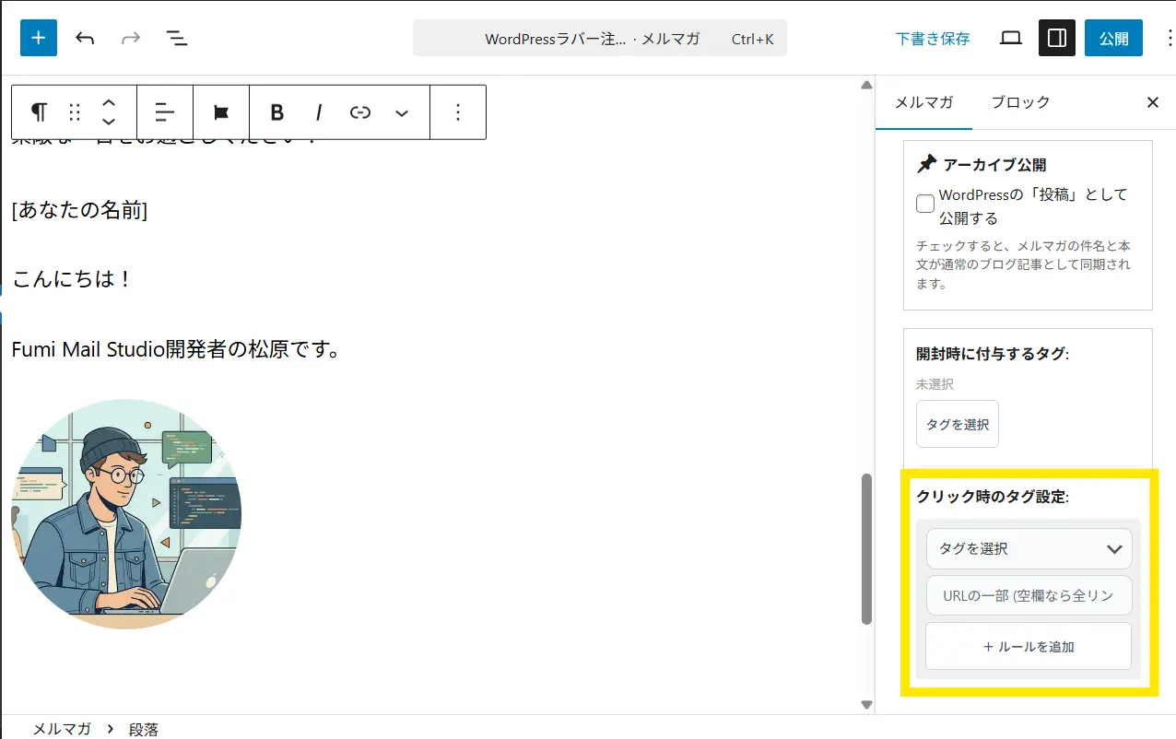Click the URL partial match input field
Viewport: 1176px width, 739px height.
tap(1029, 595)
